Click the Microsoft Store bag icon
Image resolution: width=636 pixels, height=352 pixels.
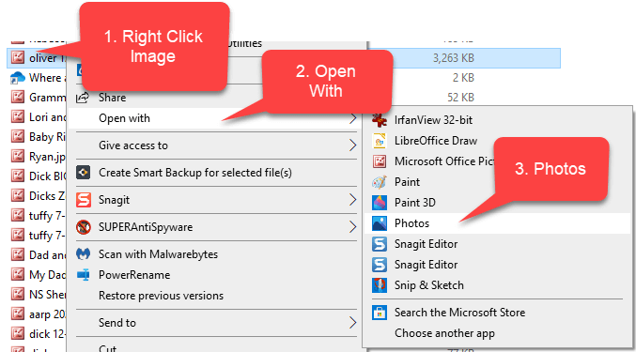(x=380, y=313)
